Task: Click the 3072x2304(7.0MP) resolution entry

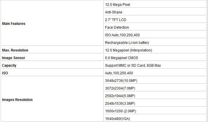Action: coord(120,88)
